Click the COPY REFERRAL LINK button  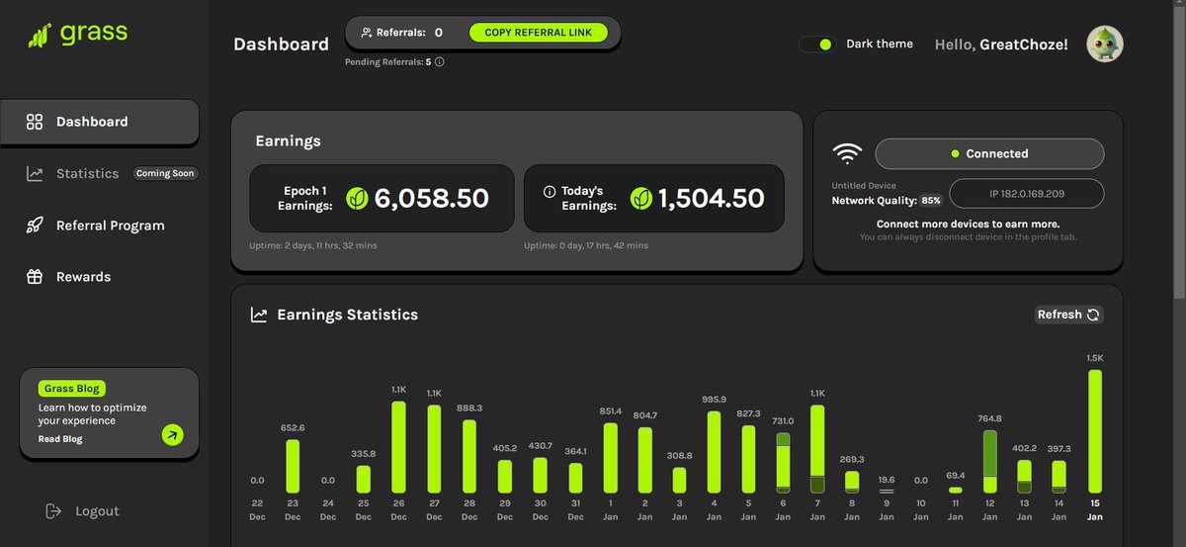click(x=539, y=33)
